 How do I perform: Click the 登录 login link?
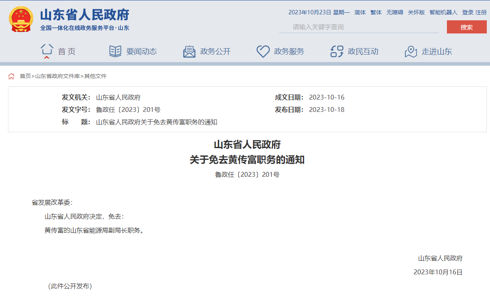point(468,12)
